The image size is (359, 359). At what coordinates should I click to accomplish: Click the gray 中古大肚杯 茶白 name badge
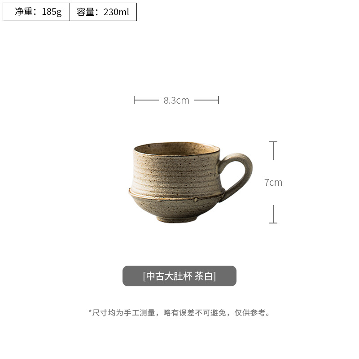pyautogui.click(x=179, y=276)
